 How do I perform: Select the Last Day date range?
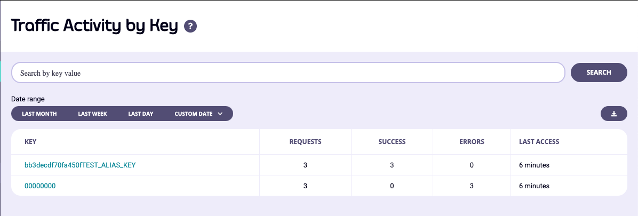click(x=141, y=114)
